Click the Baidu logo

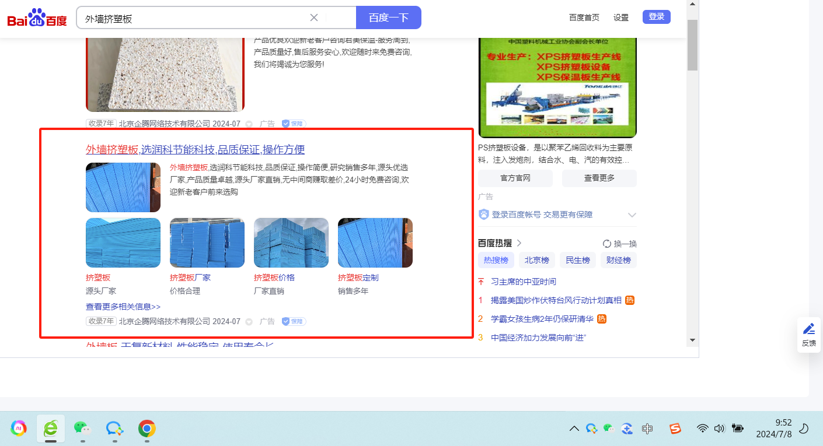click(37, 18)
